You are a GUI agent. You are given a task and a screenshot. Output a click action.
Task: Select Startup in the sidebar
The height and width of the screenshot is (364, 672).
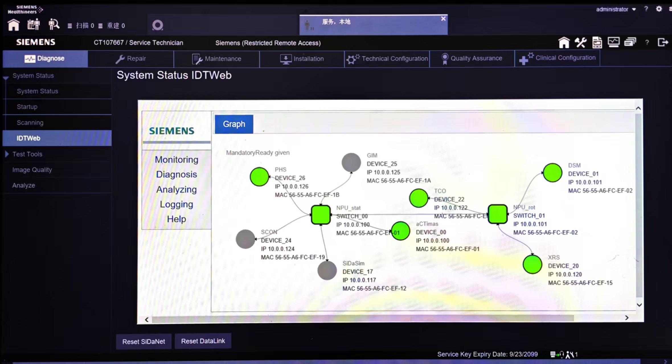tap(27, 107)
